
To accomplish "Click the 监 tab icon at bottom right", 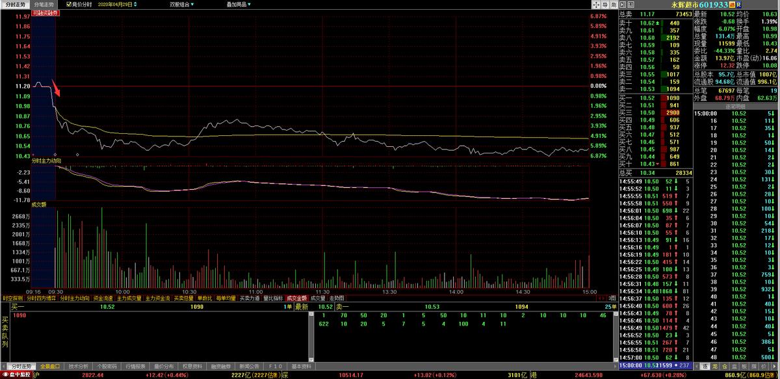I will (734, 366).
